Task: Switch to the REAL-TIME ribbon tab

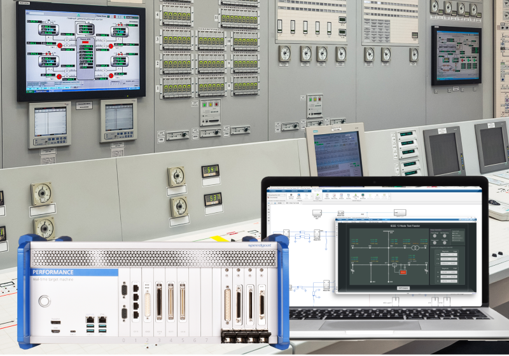Action: pyautogui.click(x=317, y=191)
